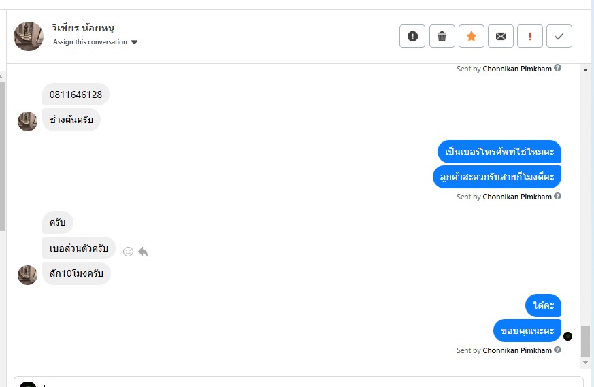Click the 0811646128 phone number message
Image resolution: width=594 pixels, height=387 pixels.
(x=76, y=95)
